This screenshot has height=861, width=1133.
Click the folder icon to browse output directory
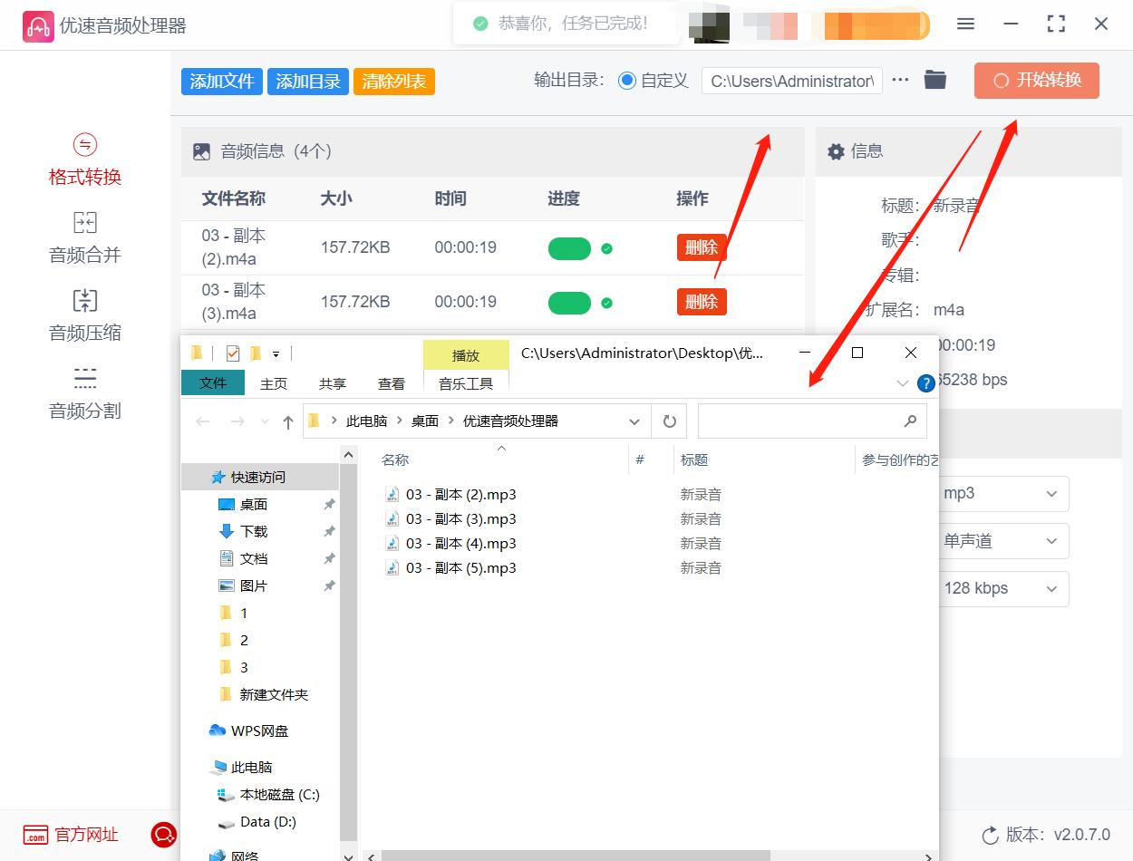coord(934,80)
